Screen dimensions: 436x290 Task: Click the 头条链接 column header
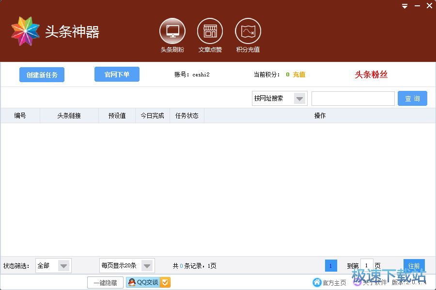pos(69,116)
